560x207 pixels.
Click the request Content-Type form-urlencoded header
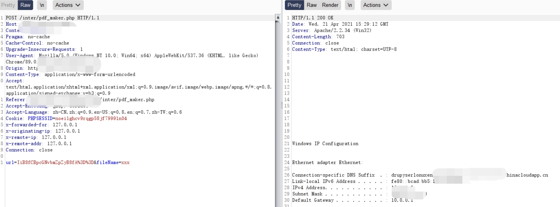pyautogui.click(x=70, y=74)
